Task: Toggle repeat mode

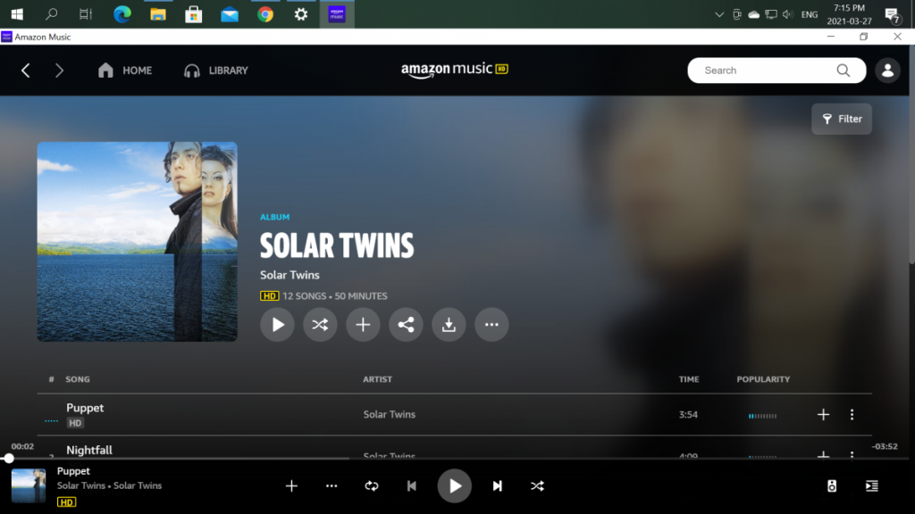Action: [372, 486]
